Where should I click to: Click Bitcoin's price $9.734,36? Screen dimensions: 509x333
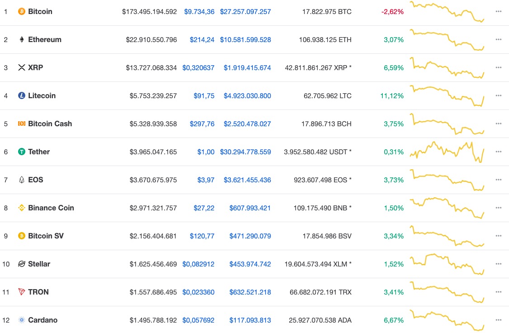coord(200,12)
